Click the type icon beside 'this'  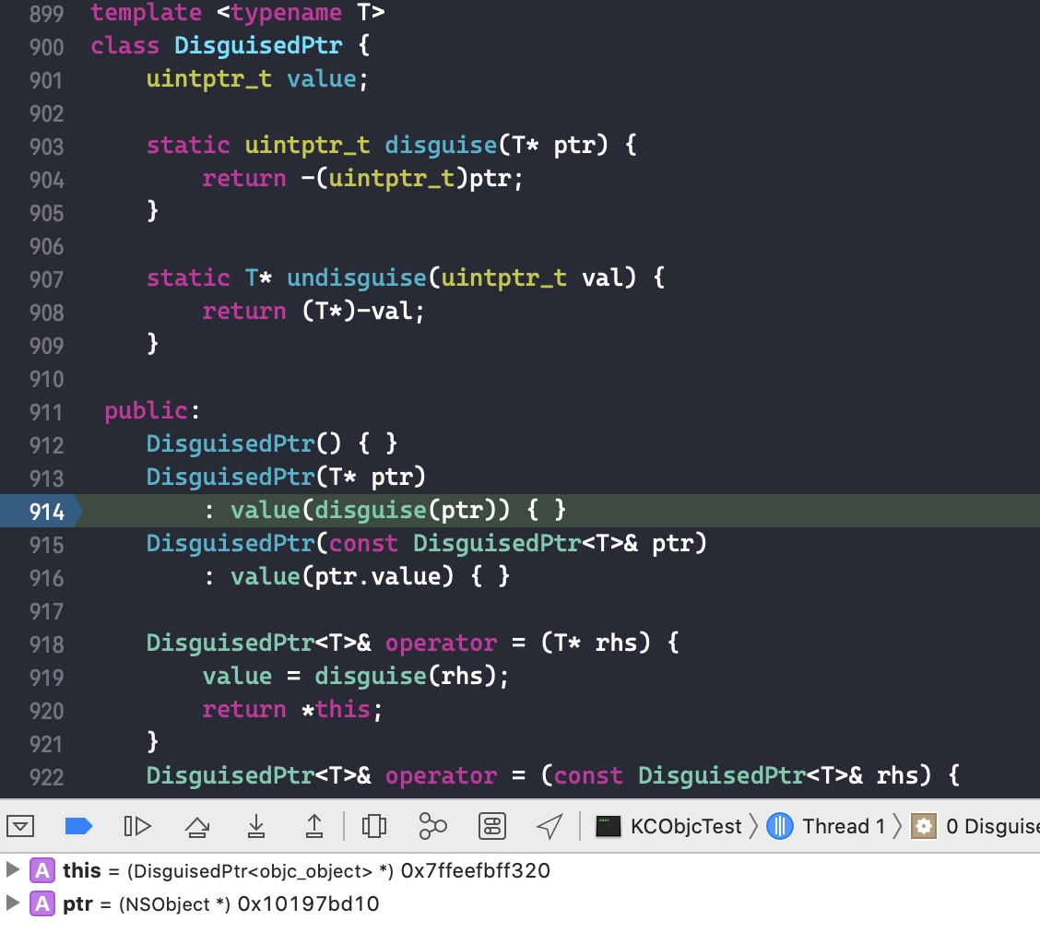click(41, 869)
